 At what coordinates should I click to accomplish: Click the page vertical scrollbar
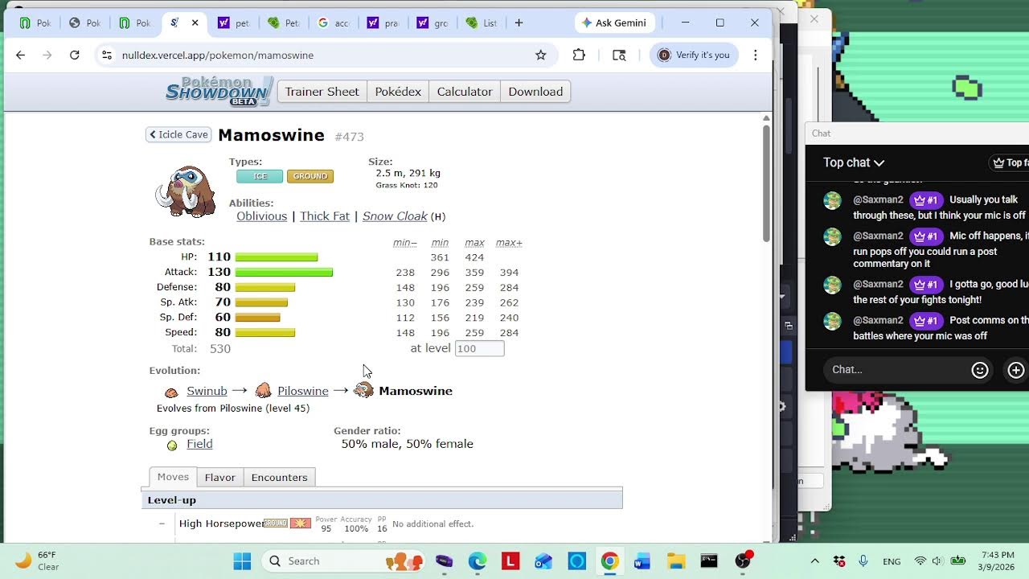coord(766,183)
